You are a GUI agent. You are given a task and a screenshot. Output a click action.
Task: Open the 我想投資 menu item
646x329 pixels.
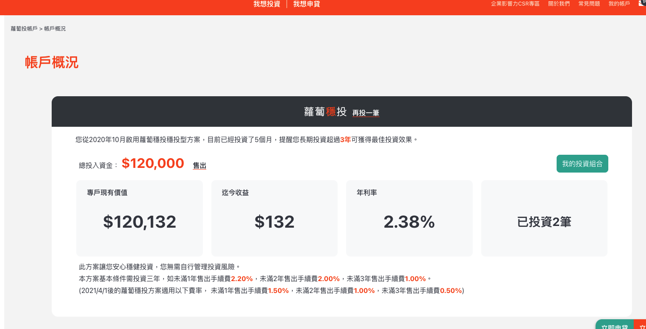point(267,4)
